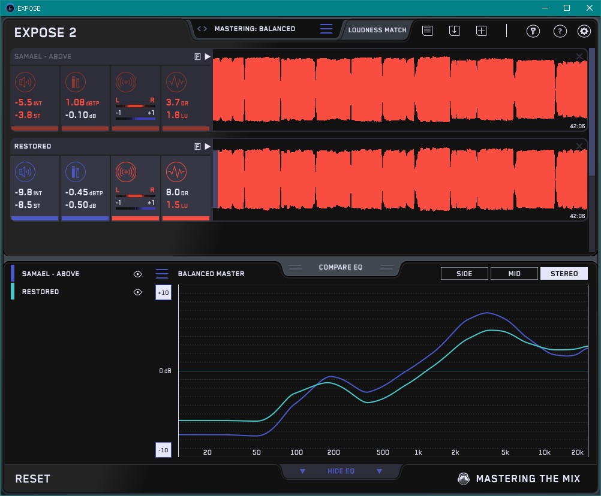Click loudness speaker icon on Restored track
This screenshot has width=601, height=496.
(x=25, y=173)
